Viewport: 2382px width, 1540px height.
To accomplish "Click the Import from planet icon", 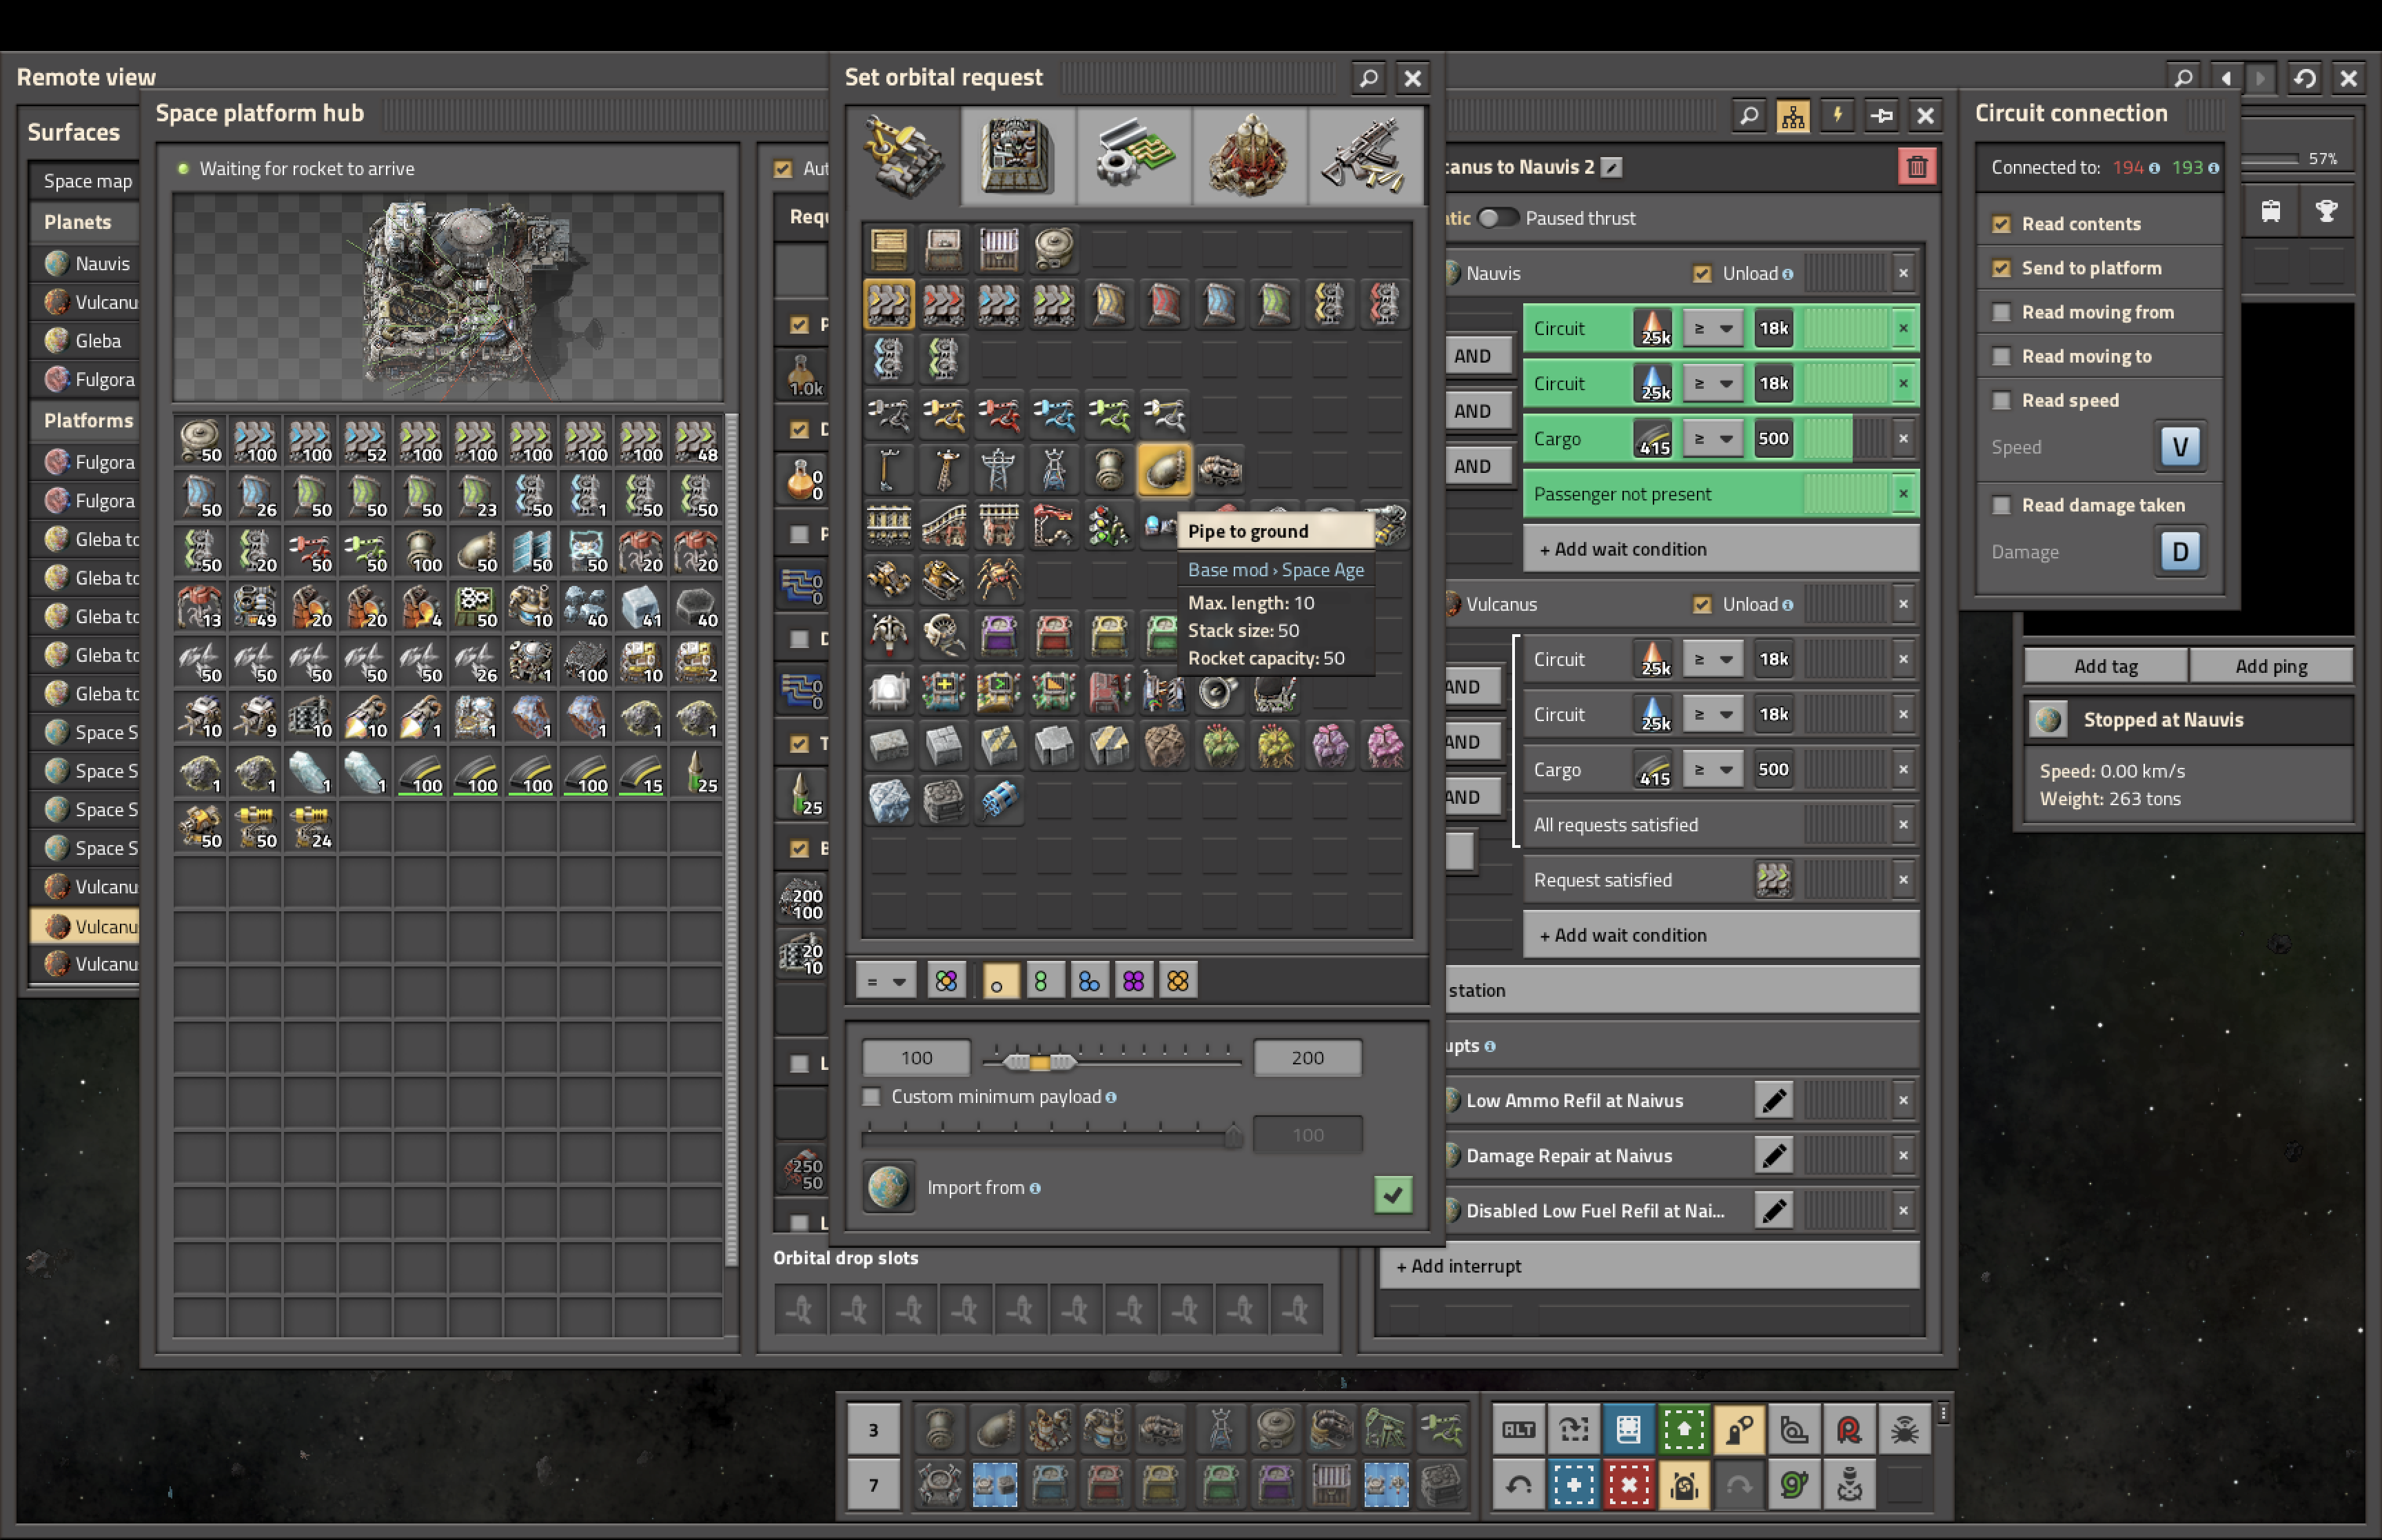I will coord(888,1187).
